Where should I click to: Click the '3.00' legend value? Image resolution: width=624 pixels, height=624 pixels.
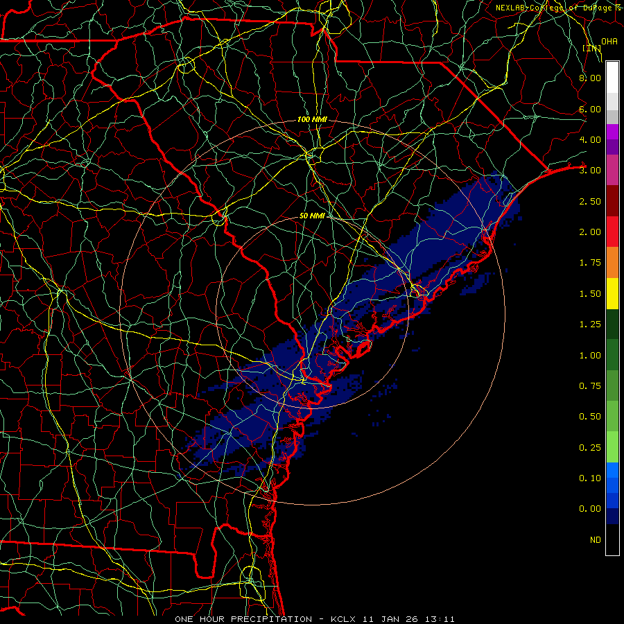pos(590,171)
